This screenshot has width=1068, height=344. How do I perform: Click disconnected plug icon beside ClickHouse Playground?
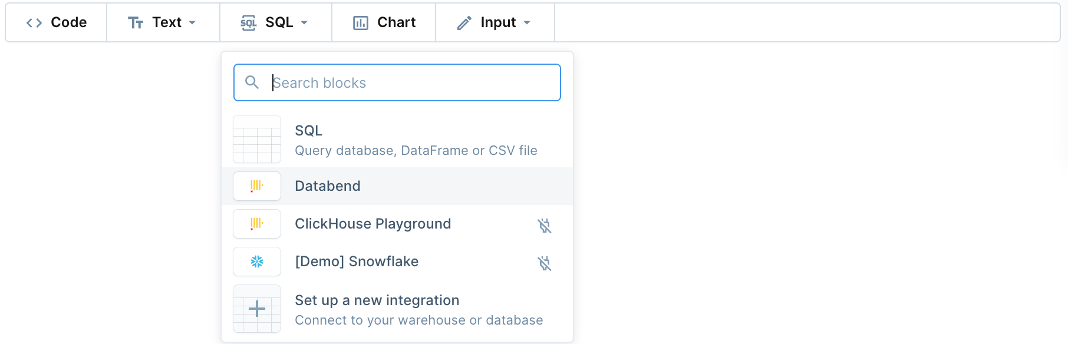[545, 225]
